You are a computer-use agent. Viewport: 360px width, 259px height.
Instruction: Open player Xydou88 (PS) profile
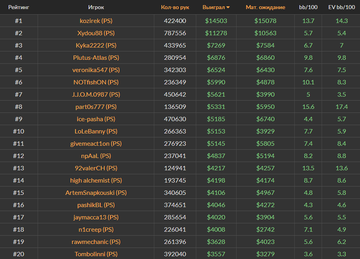pyautogui.click(x=96, y=33)
